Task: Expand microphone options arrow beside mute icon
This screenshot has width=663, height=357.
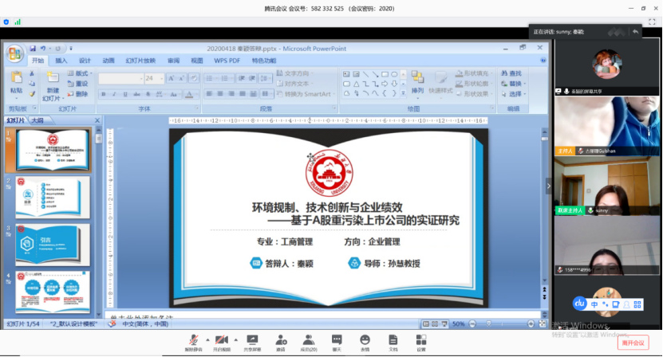Action: [x=207, y=339]
